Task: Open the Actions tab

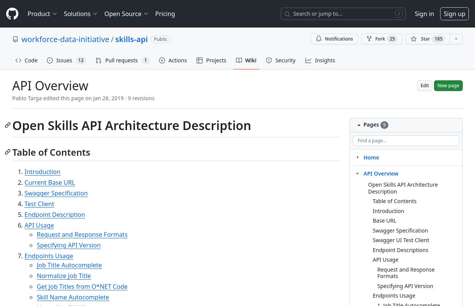Action: pyautogui.click(x=173, y=60)
